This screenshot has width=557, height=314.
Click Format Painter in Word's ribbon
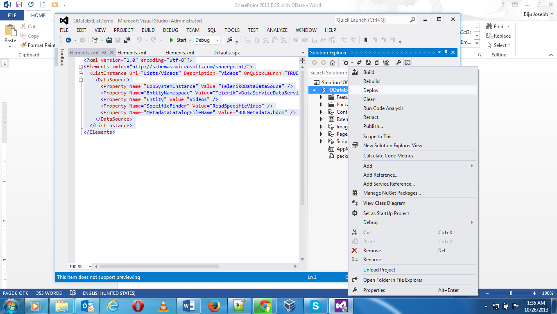38,45
